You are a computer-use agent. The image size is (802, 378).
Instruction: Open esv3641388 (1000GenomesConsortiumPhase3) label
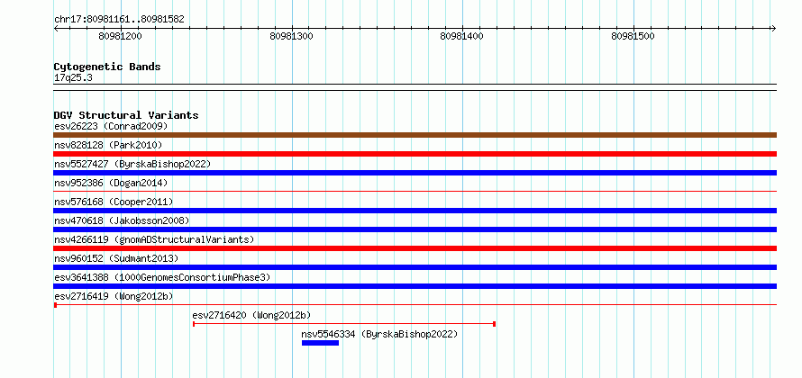click(x=162, y=277)
